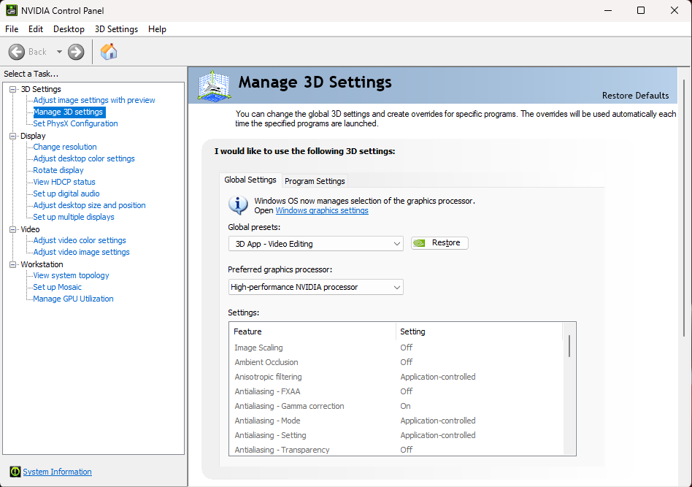
Task: Open the Windows graphics settings link
Action: (x=322, y=210)
